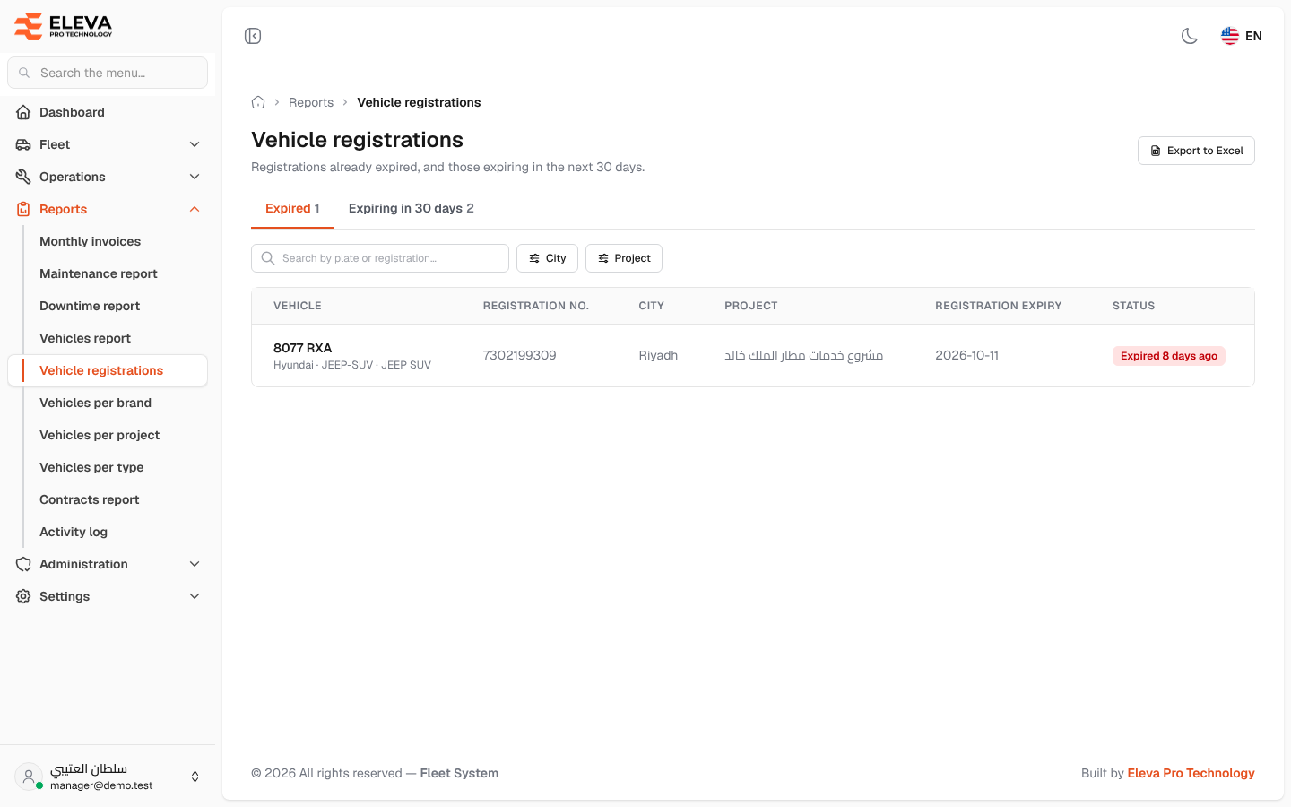Focus Search by plate or registration field
Screen dimensions: 1291x807
pos(380,258)
